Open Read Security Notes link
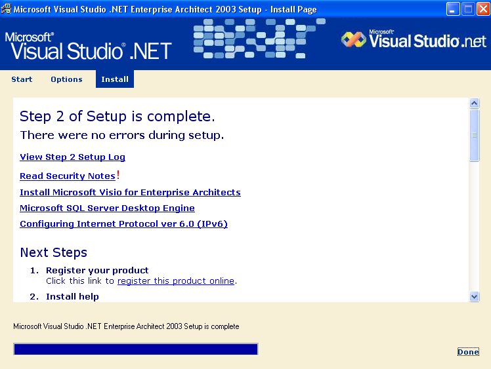 click(68, 176)
